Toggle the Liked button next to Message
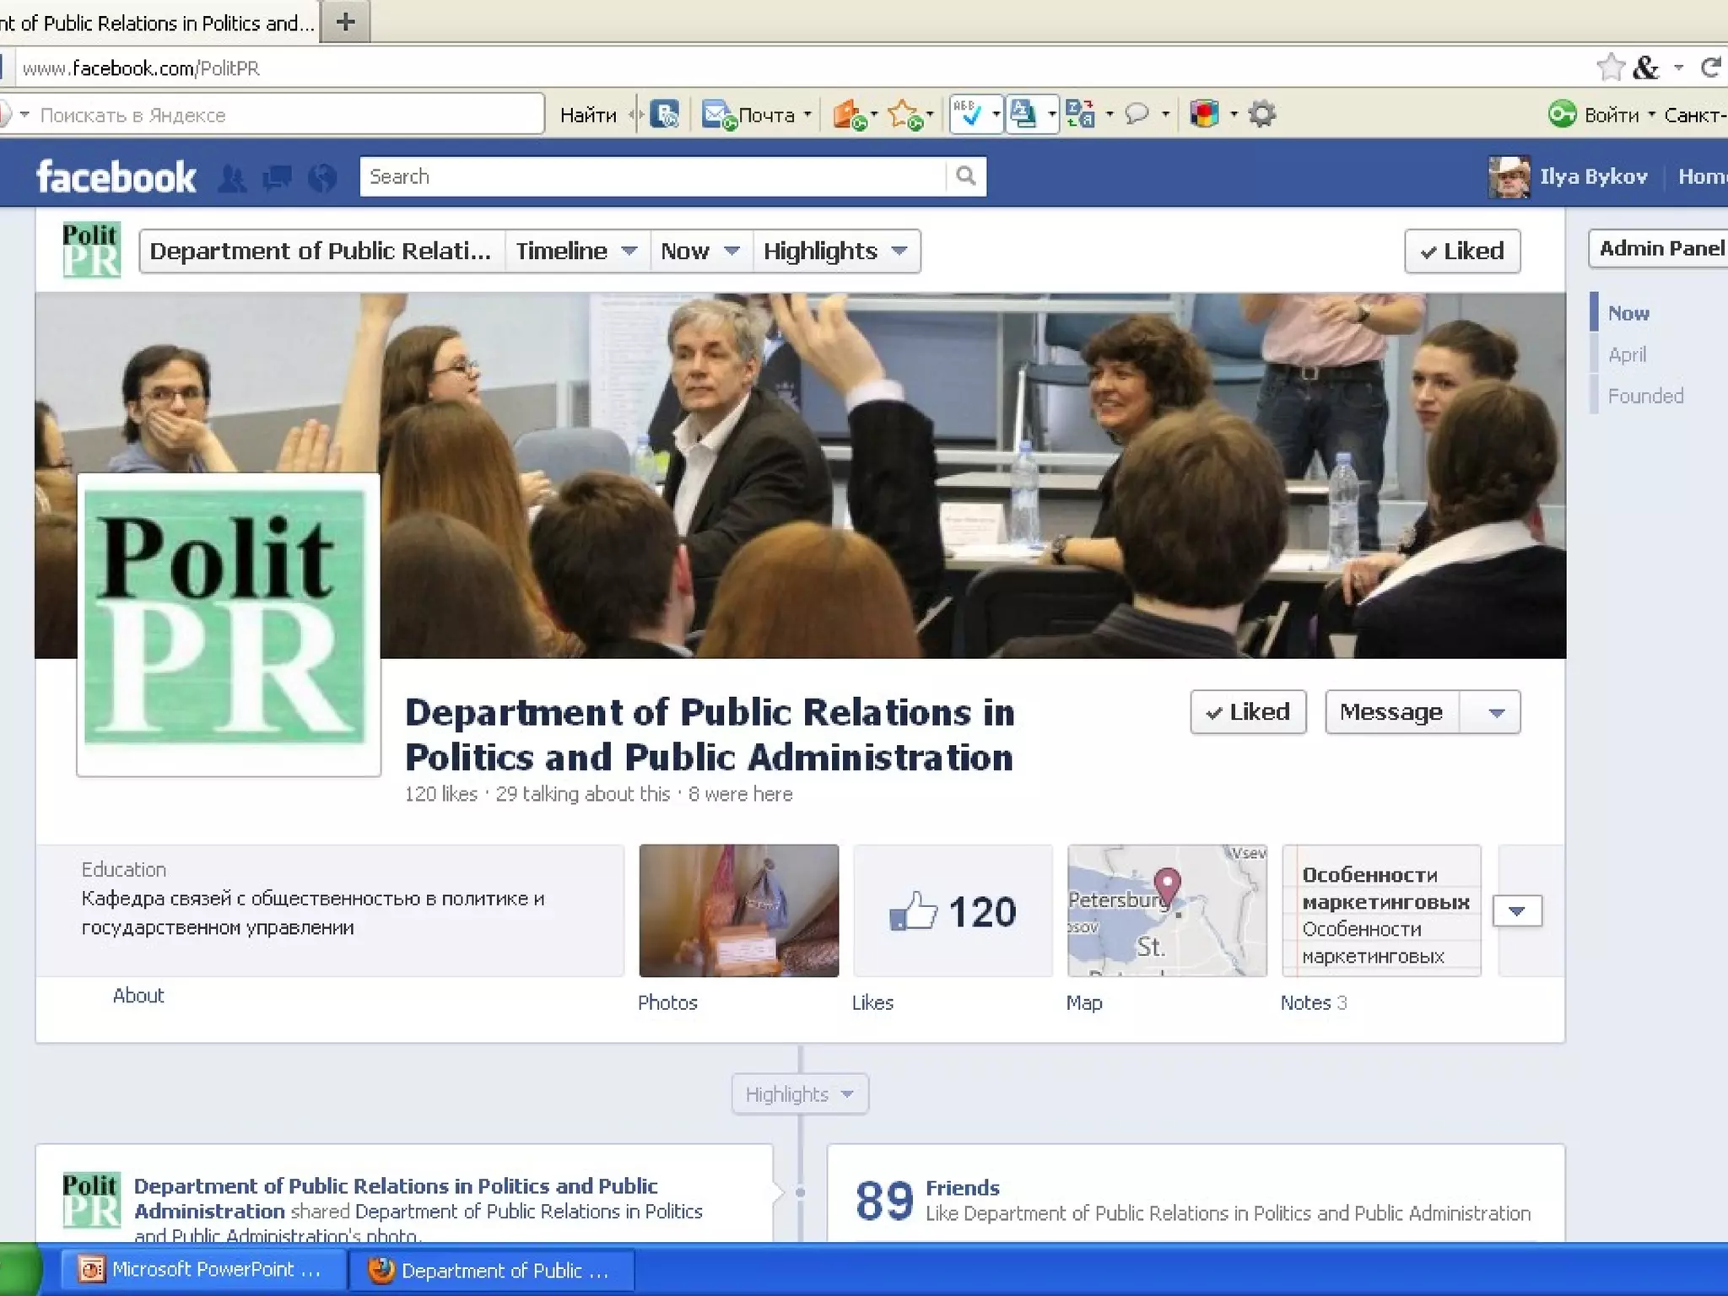Viewport: 1728px width, 1296px height. (x=1248, y=712)
